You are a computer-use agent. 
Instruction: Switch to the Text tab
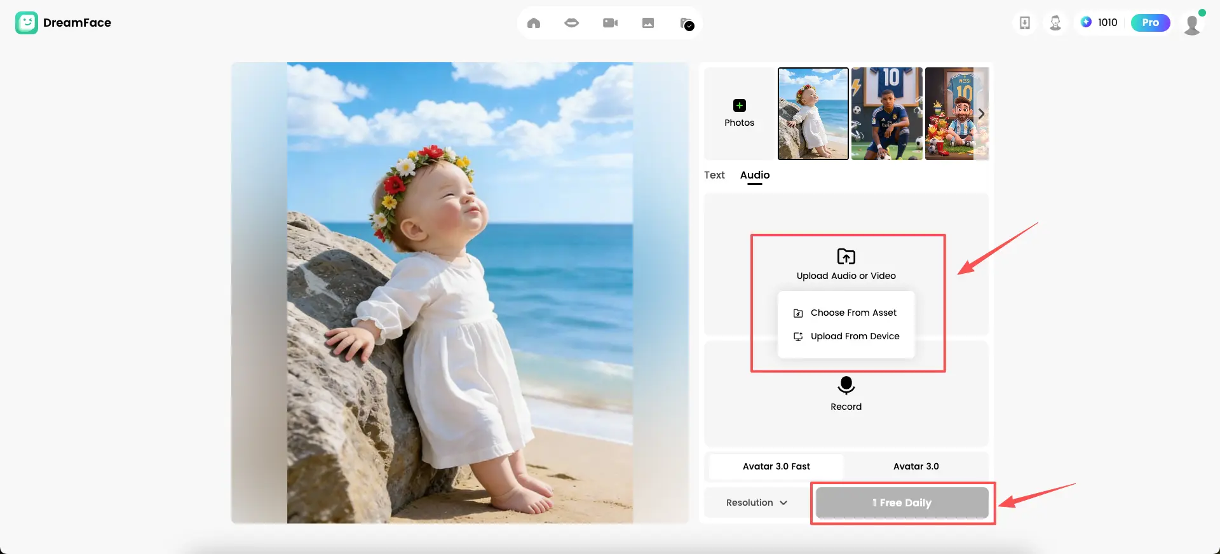click(714, 175)
